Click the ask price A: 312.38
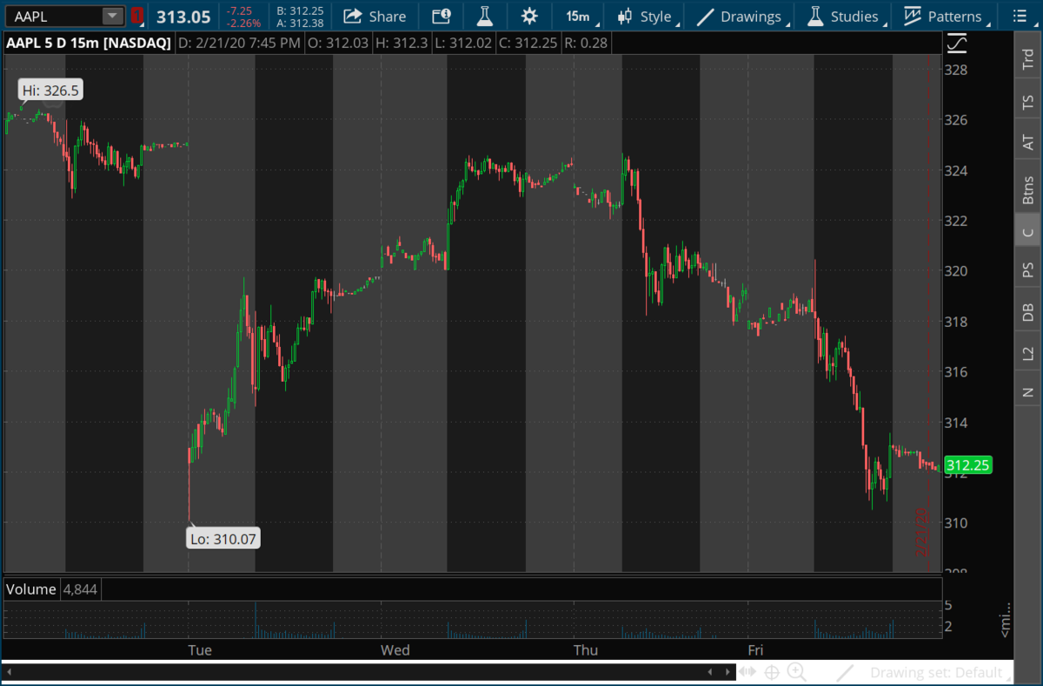 pyautogui.click(x=300, y=23)
